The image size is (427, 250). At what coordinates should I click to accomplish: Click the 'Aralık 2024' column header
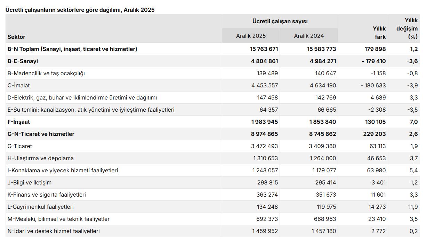point(309,36)
